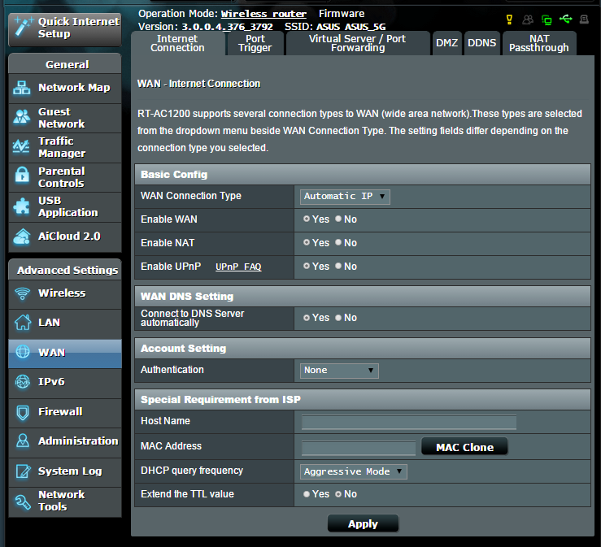Open Virtual Server / Port Forwarding tab
Viewport: 601px width, 547px height.
pyautogui.click(x=358, y=43)
